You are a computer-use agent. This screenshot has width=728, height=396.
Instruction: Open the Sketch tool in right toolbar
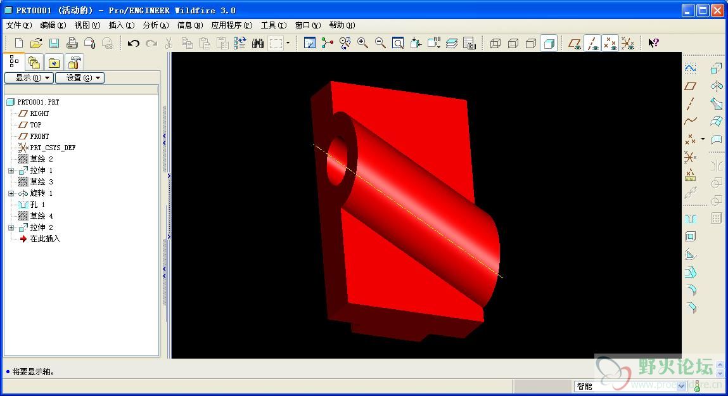tap(691, 68)
